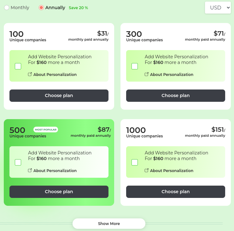Open About Personalization link in $151 plan
This screenshot has width=234, height=231.
pyautogui.click(x=172, y=170)
